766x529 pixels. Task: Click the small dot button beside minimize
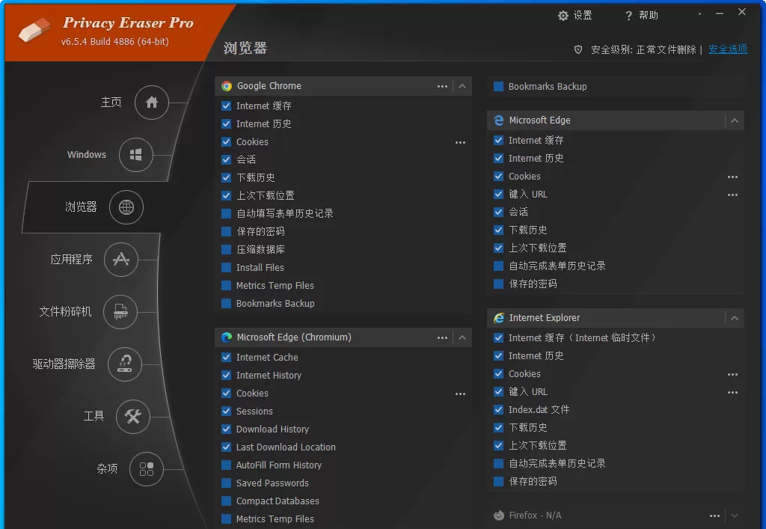point(699,13)
